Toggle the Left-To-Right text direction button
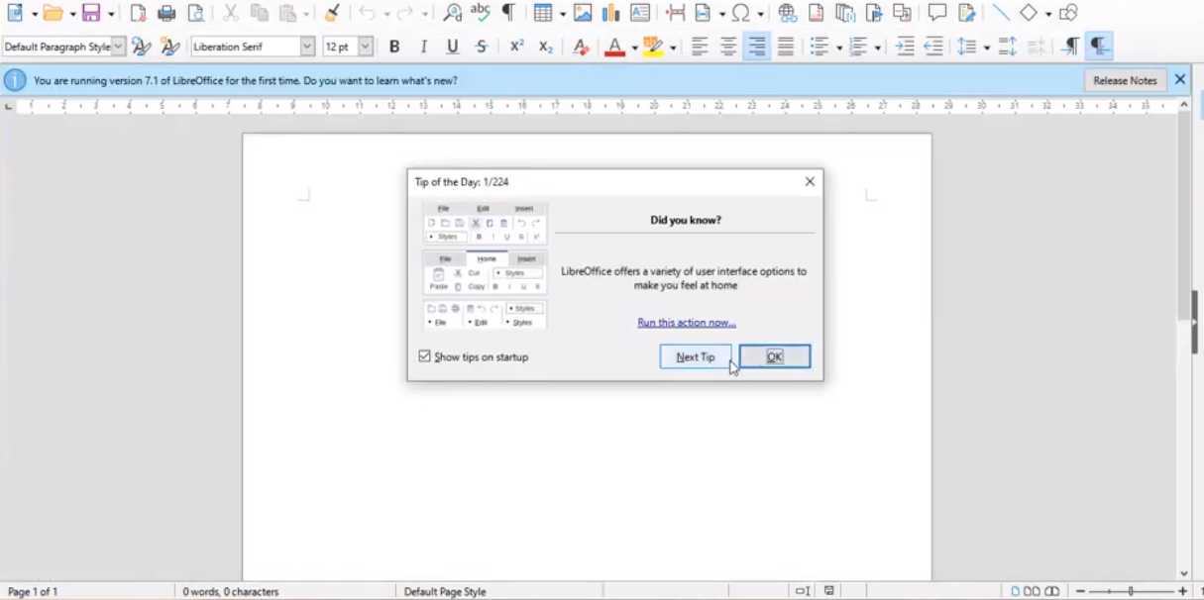This screenshot has width=1204, height=600. pyautogui.click(x=1071, y=47)
